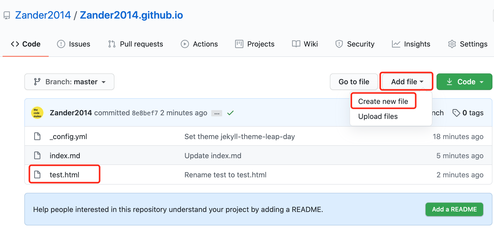Click the repository book icon beside Zander2014

[7, 16]
